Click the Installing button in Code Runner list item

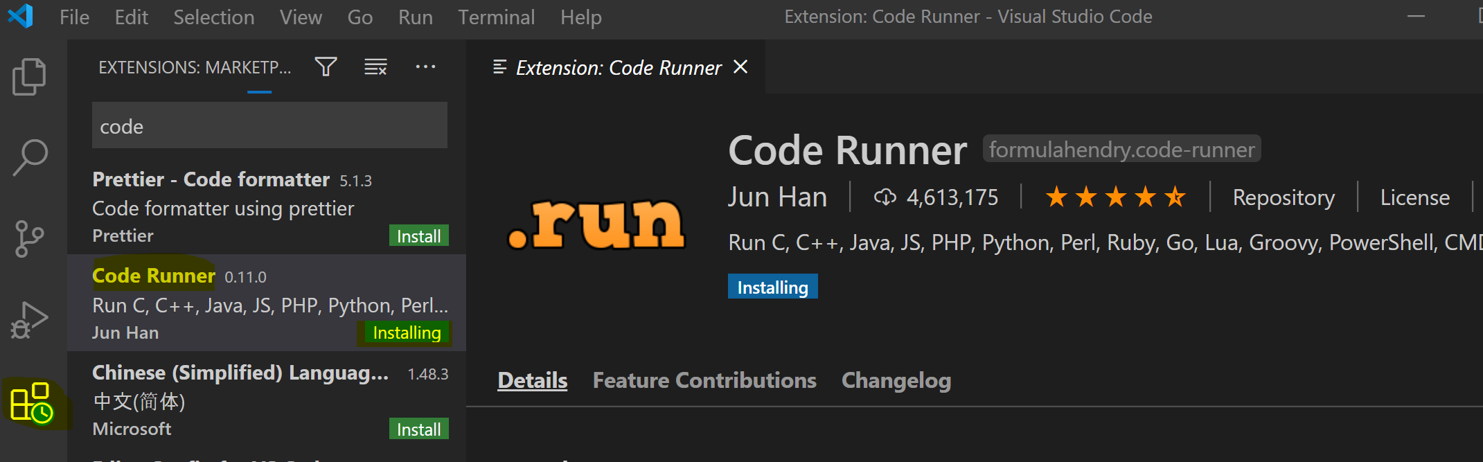pyautogui.click(x=407, y=332)
